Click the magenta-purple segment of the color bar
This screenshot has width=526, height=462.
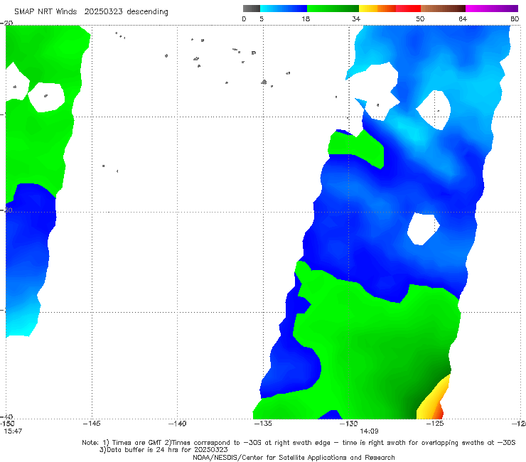pyautogui.click(x=492, y=9)
